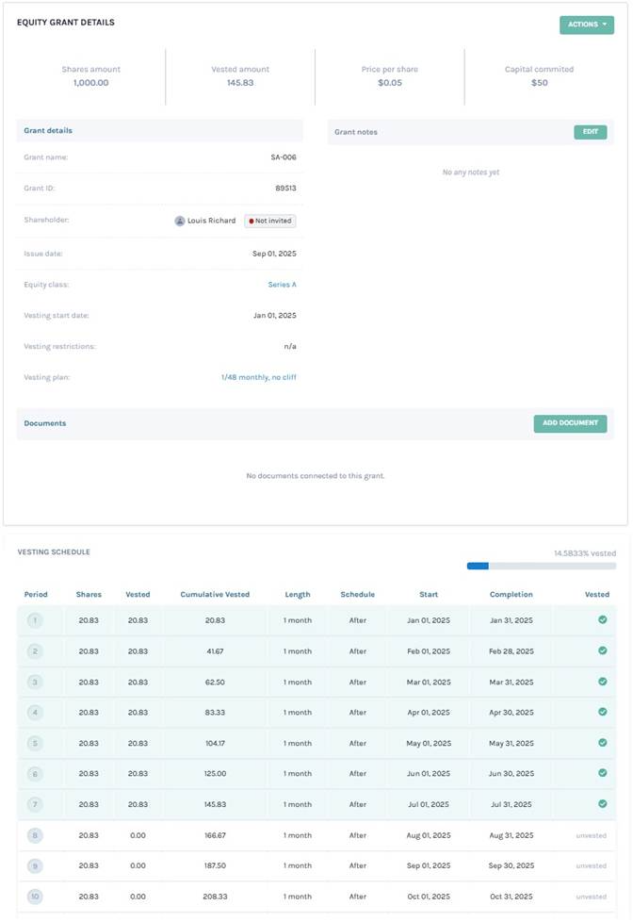The image size is (633, 922).
Task: Select the period 10 number badge
Action: pyautogui.click(x=35, y=897)
